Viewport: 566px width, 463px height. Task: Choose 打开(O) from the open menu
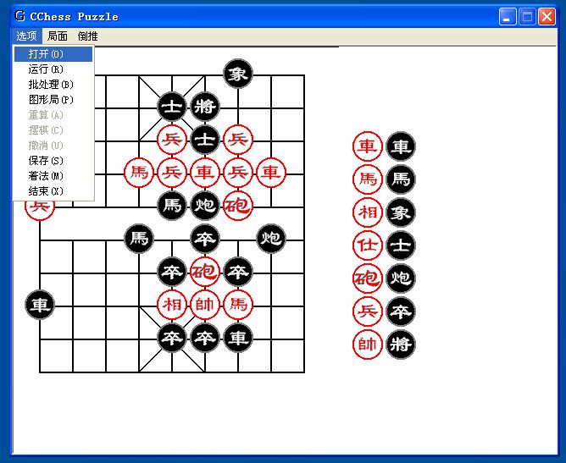(x=53, y=54)
